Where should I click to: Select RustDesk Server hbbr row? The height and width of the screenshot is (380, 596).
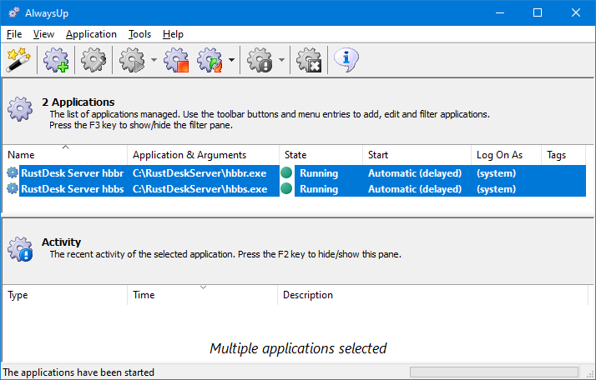[295, 173]
